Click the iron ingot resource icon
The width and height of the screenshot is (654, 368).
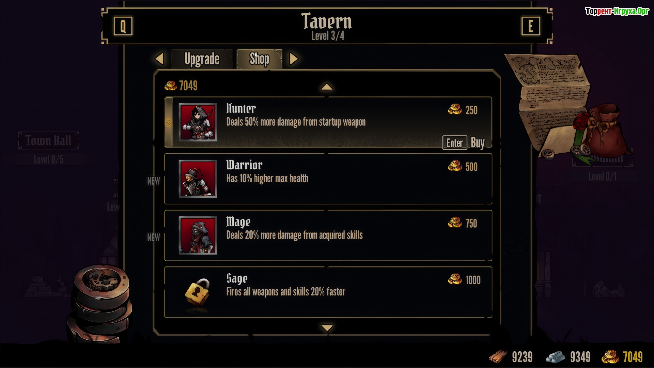[x=556, y=357]
